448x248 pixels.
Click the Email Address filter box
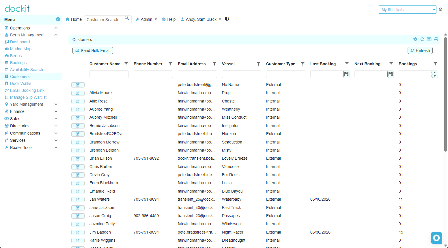tap(197, 74)
